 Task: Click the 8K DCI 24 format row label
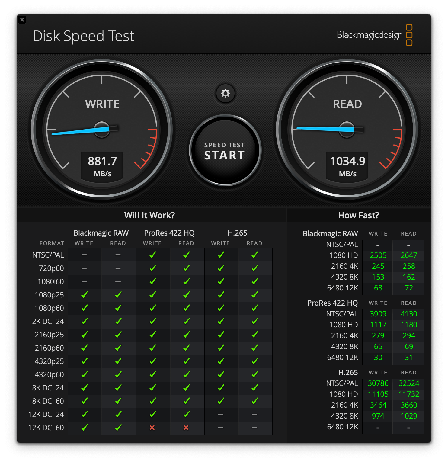tap(48, 388)
